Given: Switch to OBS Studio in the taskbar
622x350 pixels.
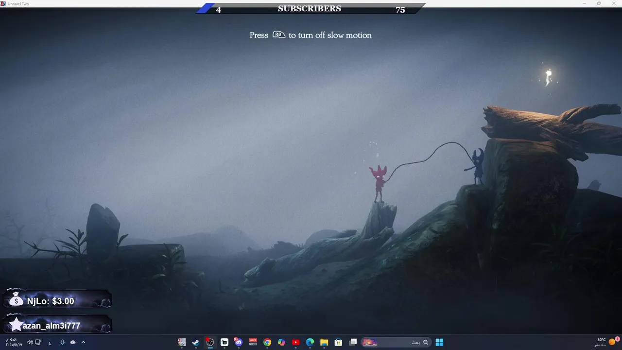Looking at the screenshot, I should (210, 342).
